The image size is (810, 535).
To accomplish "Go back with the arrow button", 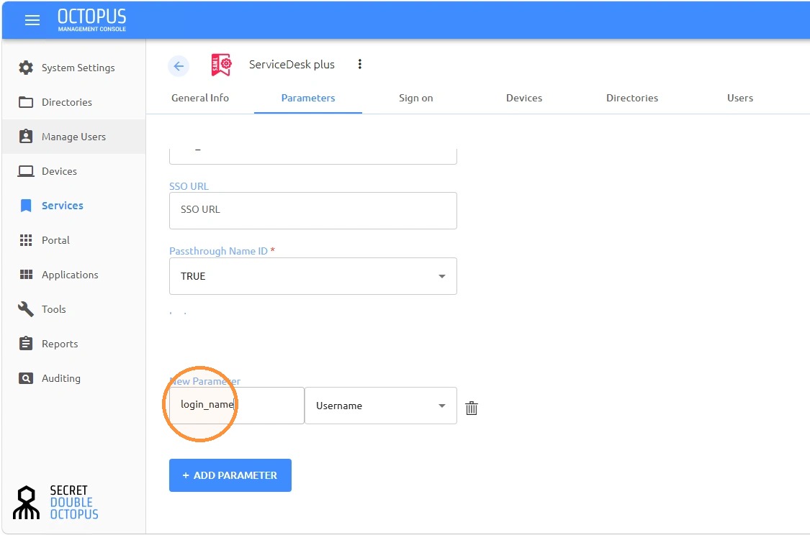I will pyautogui.click(x=179, y=66).
